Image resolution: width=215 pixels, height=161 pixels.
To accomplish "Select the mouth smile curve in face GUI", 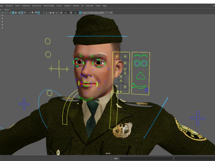I will tap(140, 87).
